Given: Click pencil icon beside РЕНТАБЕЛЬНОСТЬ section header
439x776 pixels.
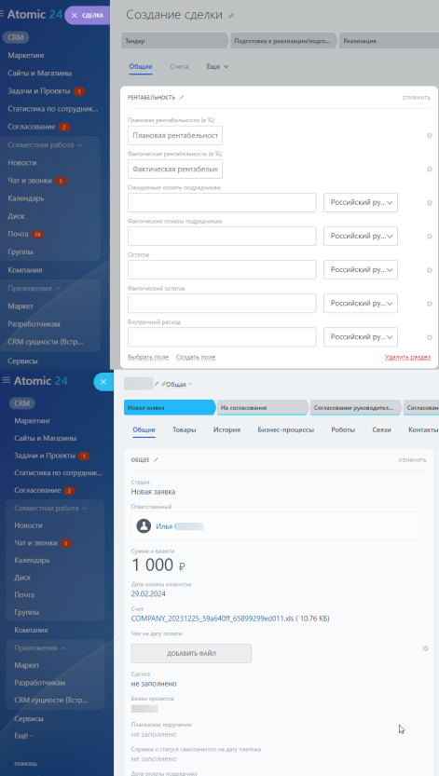Looking at the screenshot, I should click(x=182, y=98).
